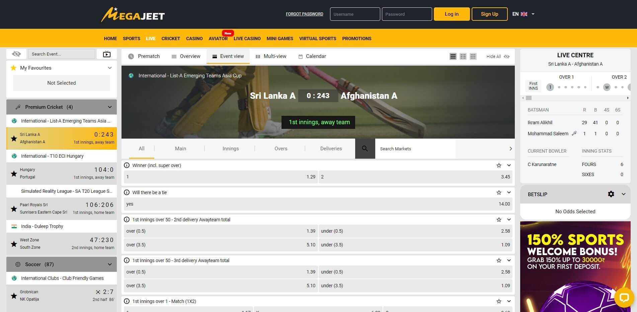The height and width of the screenshot is (312, 637).
Task: Star the Will there be a tie market
Action: pos(499,192)
